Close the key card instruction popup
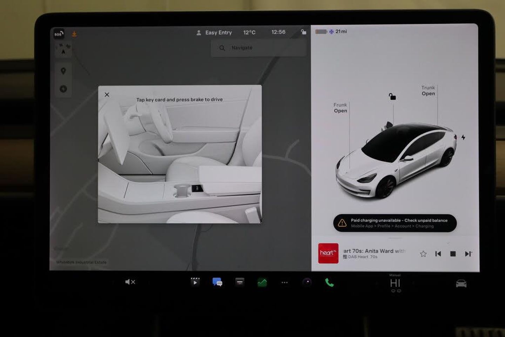Image resolution: width=505 pixels, height=337 pixels. coord(107,94)
